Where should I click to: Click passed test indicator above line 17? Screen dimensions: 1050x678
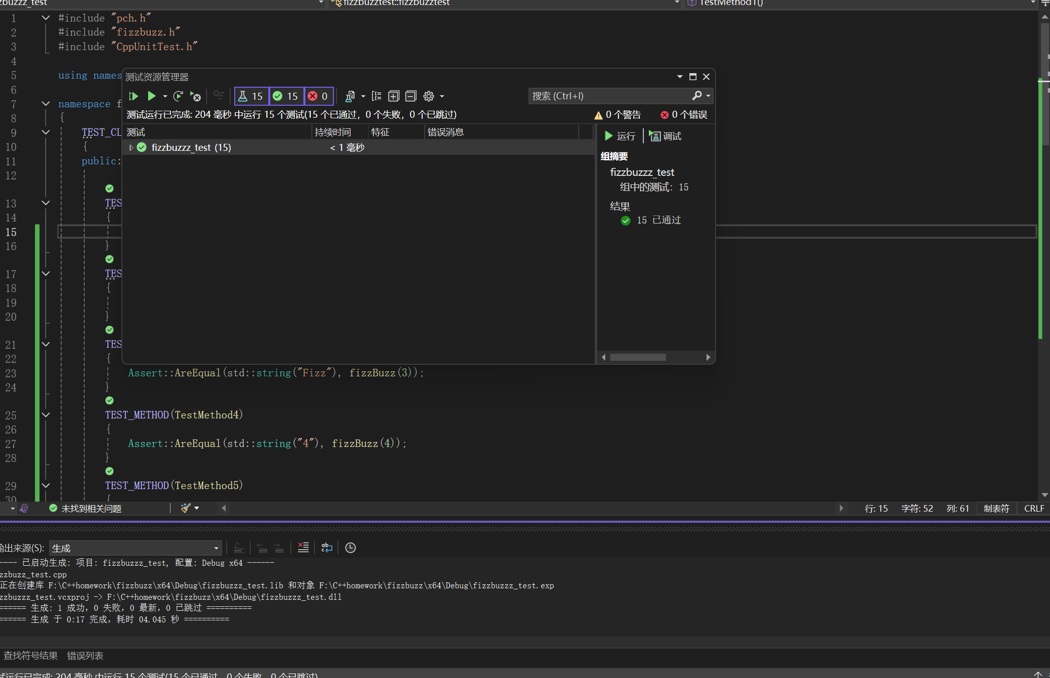pos(109,259)
